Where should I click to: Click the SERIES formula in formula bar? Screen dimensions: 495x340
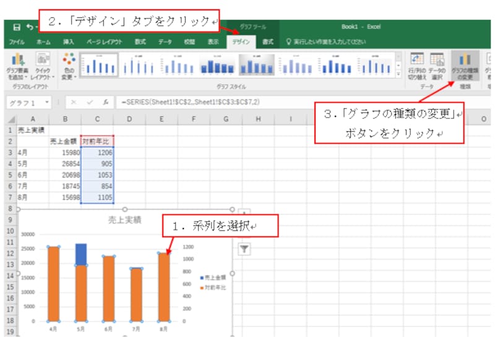pos(191,102)
